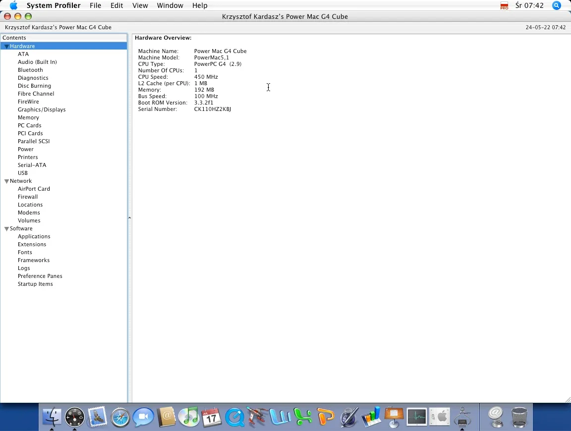This screenshot has height=431, width=571.
Task: Open the Window menu
Action: (170, 5)
